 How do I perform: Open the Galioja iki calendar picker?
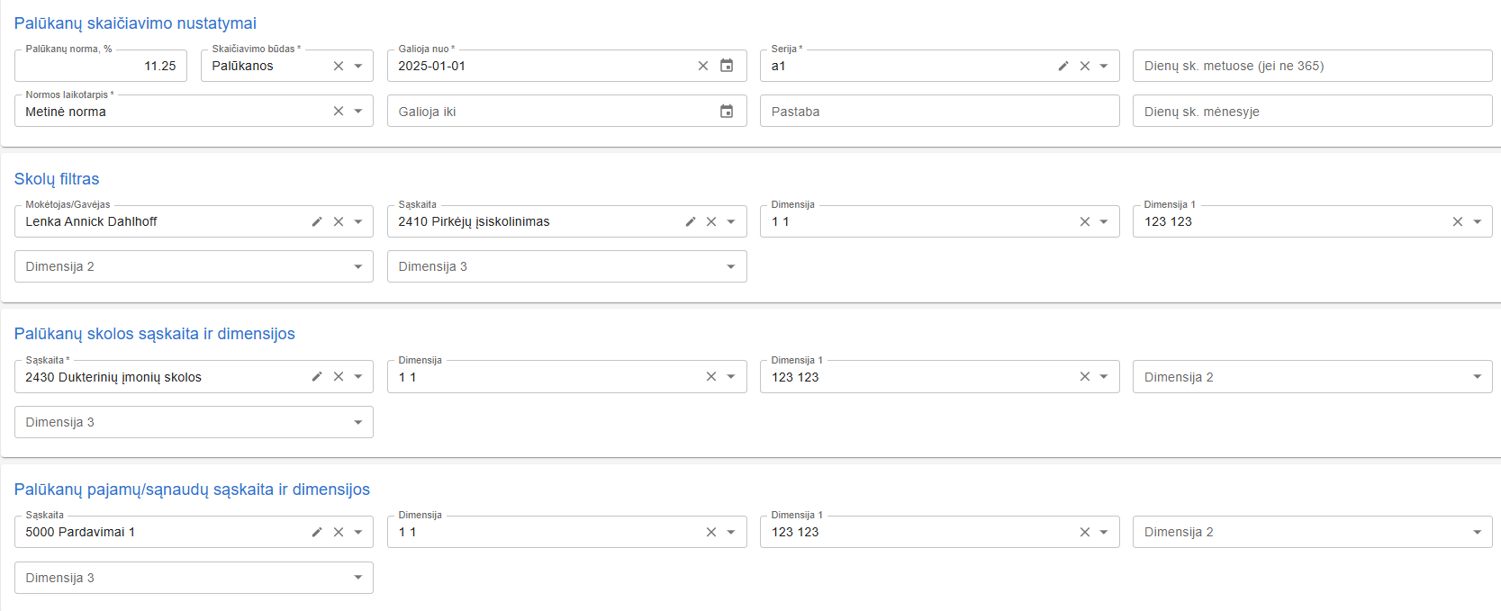coord(727,112)
